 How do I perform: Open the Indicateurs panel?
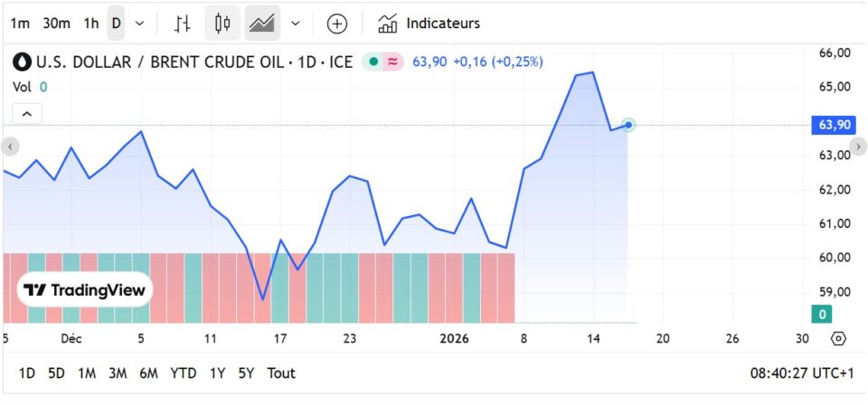click(429, 24)
